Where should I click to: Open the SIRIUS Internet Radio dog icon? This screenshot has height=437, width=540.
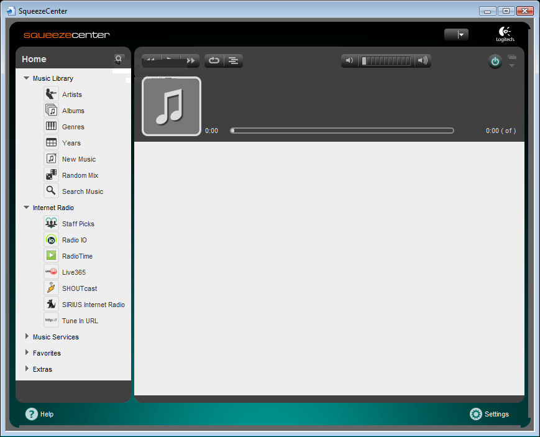tap(51, 305)
